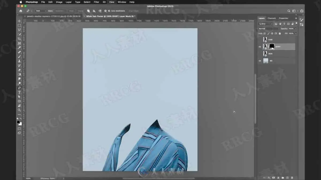This screenshot has width=321, height=180.
Task: Select the Path Selection tool
Action: [x=19, y=97]
